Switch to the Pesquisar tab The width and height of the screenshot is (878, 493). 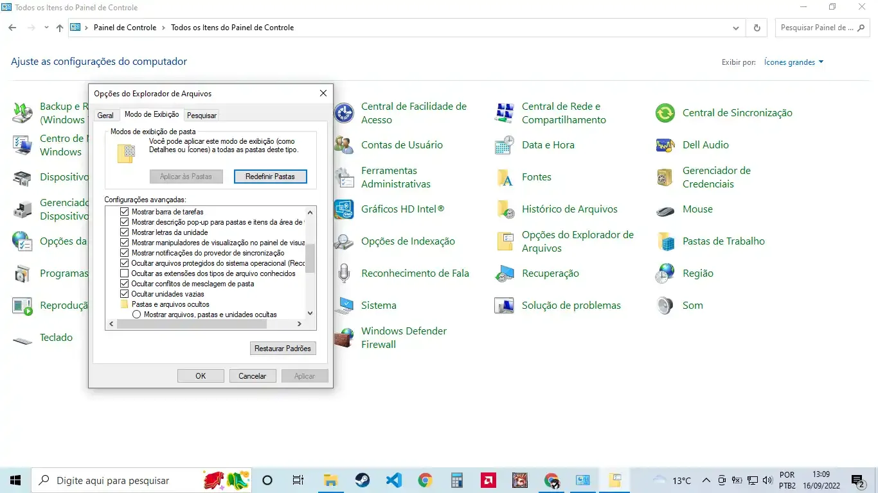(x=202, y=116)
